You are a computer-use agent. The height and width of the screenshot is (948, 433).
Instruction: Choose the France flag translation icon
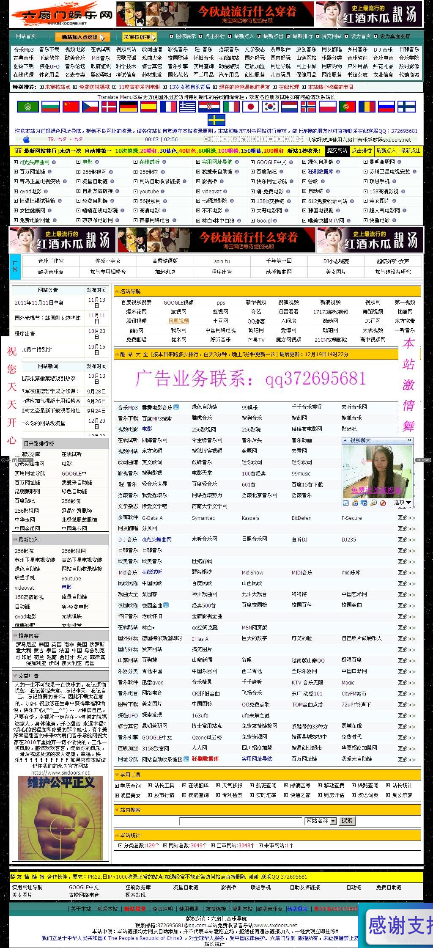(168, 107)
